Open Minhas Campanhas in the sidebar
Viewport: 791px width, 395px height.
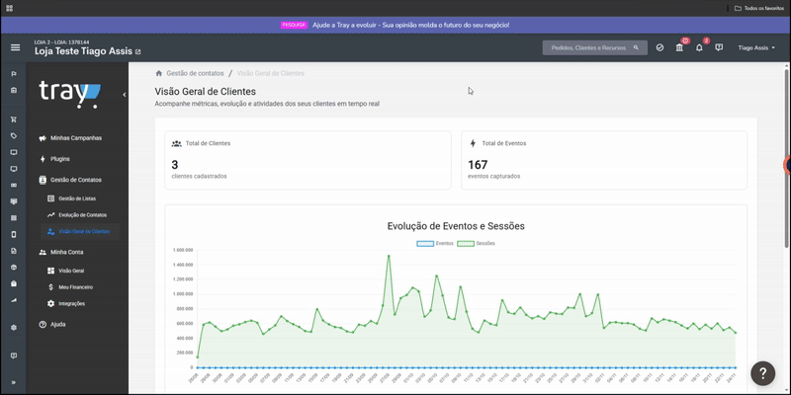[x=76, y=138]
